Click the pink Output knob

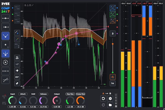[x=57, y=100]
